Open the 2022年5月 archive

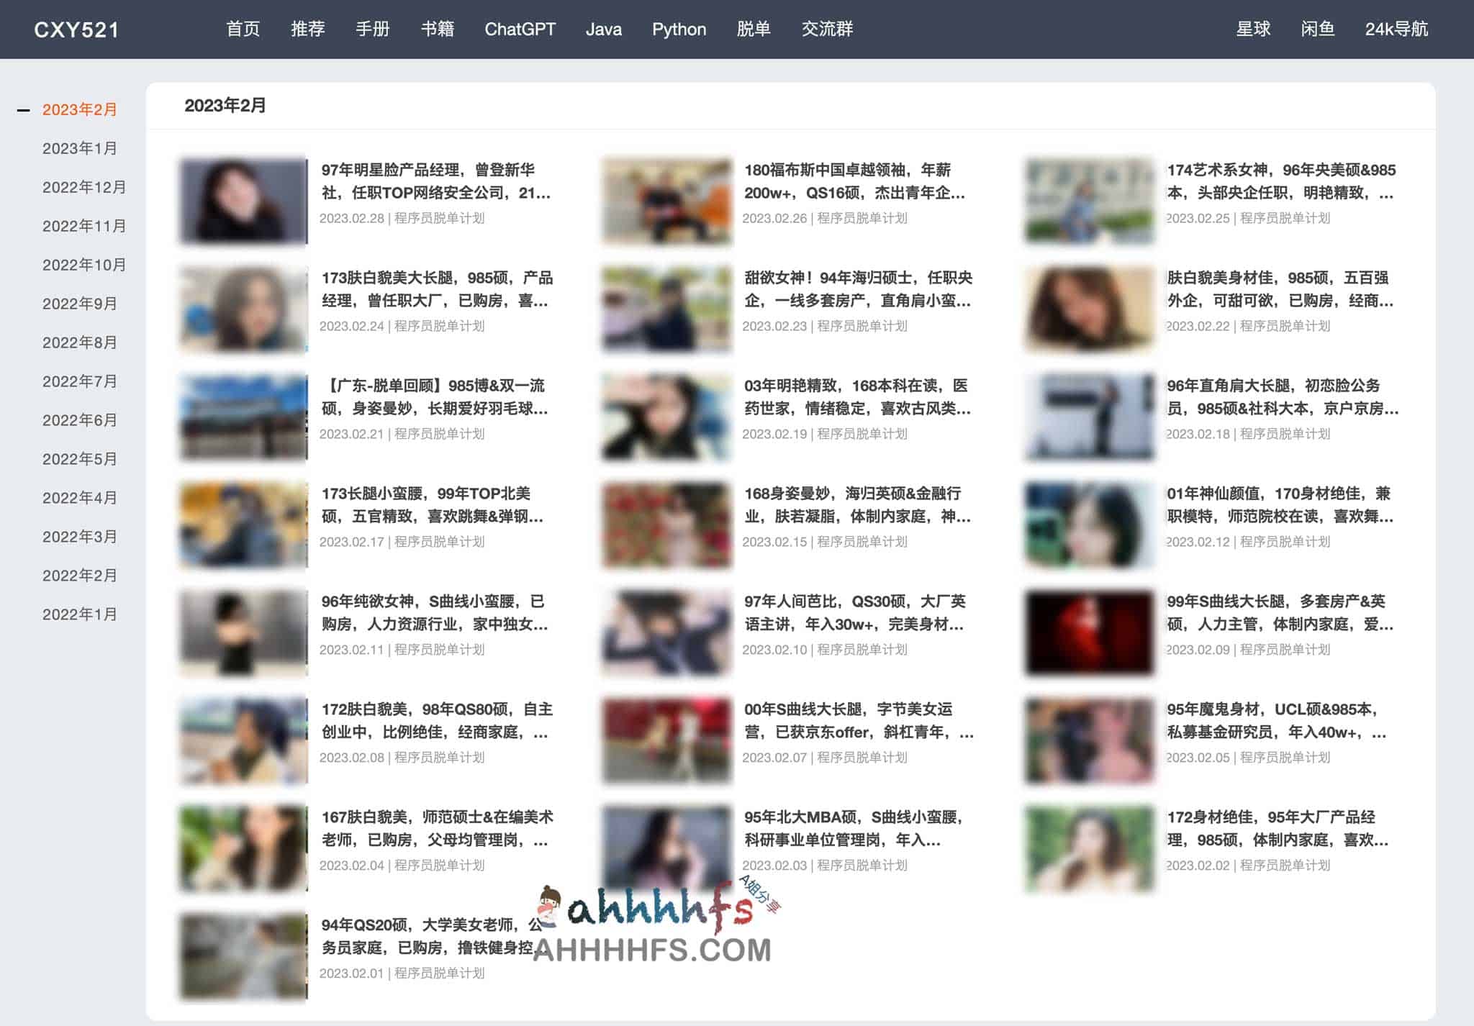80,460
